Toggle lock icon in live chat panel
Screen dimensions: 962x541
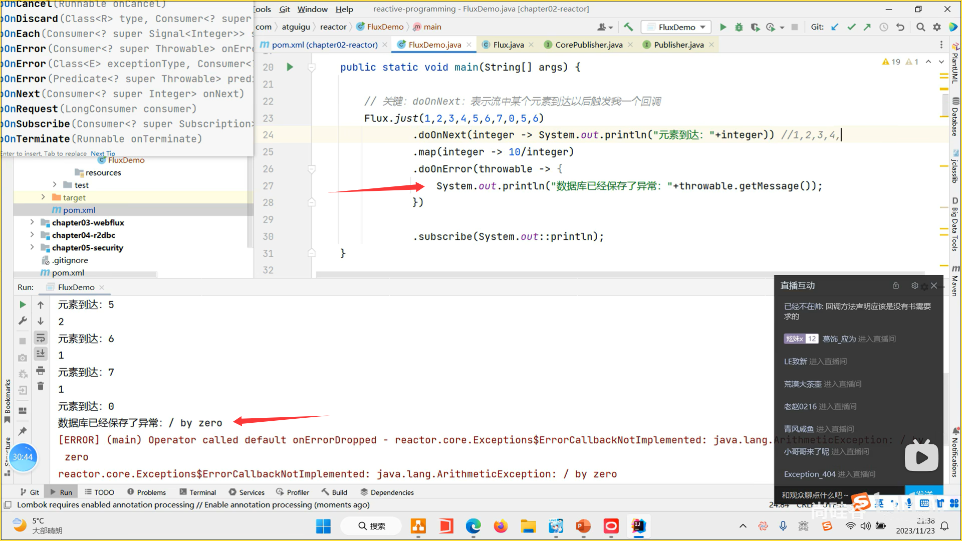pyautogui.click(x=895, y=286)
